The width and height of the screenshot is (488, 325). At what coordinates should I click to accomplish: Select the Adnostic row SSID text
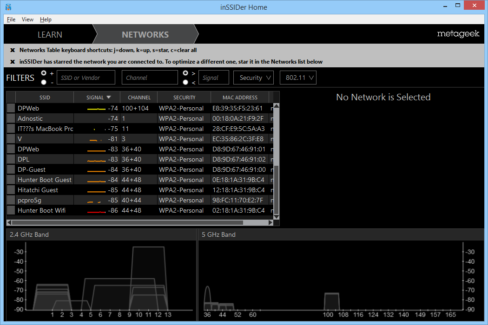pos(30,118)
